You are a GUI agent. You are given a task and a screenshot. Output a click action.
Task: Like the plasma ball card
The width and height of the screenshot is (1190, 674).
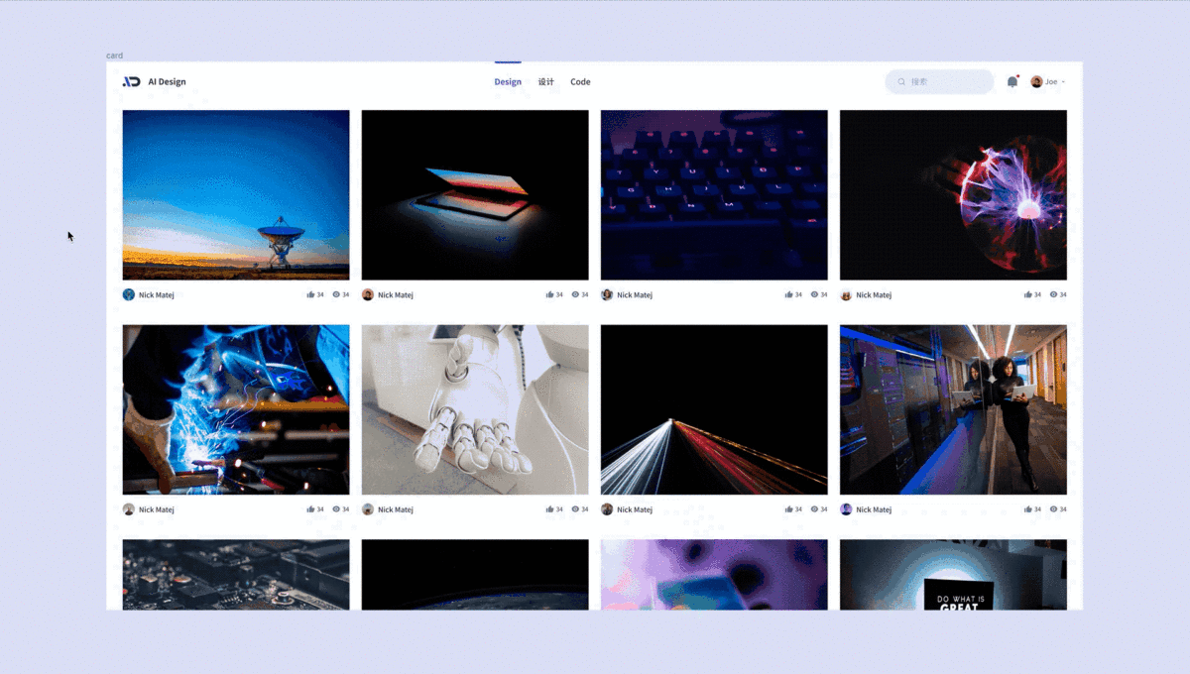coord(1028,294)
